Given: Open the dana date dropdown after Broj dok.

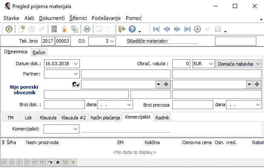Looking at the screenshot, I should [129, 105].
